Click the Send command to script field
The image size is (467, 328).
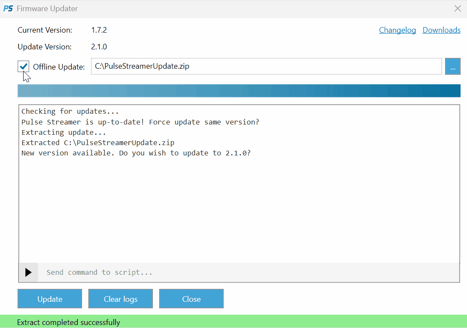pos(249,272)
